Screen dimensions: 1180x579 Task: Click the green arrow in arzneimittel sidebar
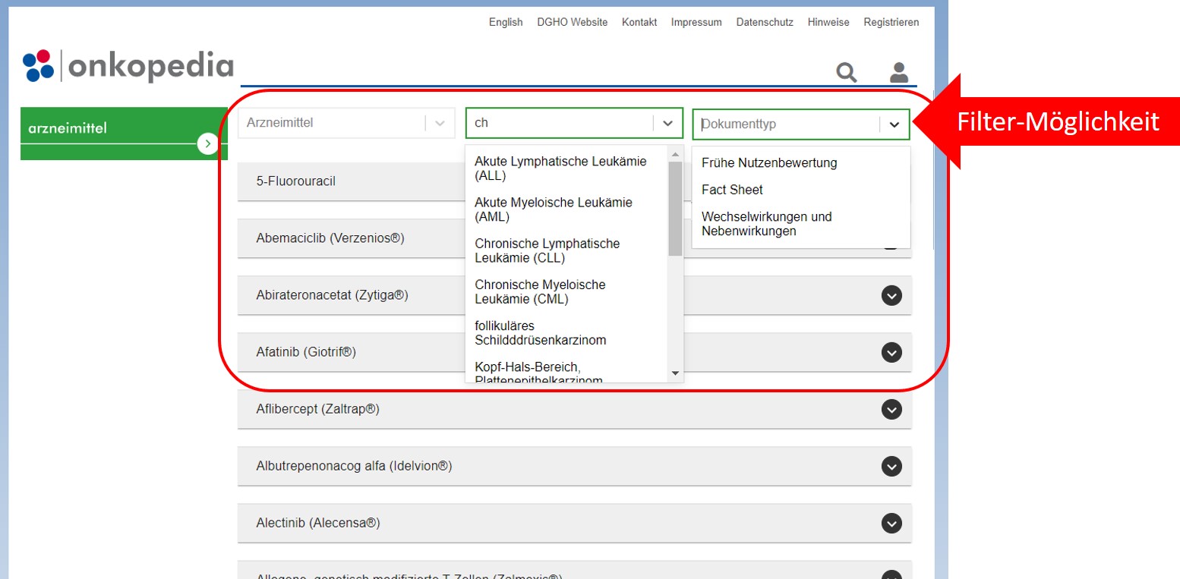tap(207, 143)
